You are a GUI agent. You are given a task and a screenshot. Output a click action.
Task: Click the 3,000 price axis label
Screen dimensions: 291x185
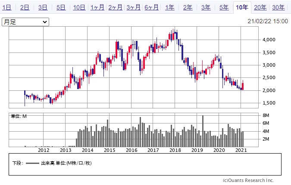pyautogui.click(x=269, y=65)
